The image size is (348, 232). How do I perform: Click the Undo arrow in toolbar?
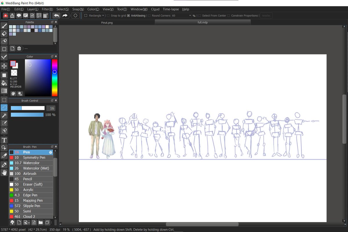click(57, 16)
